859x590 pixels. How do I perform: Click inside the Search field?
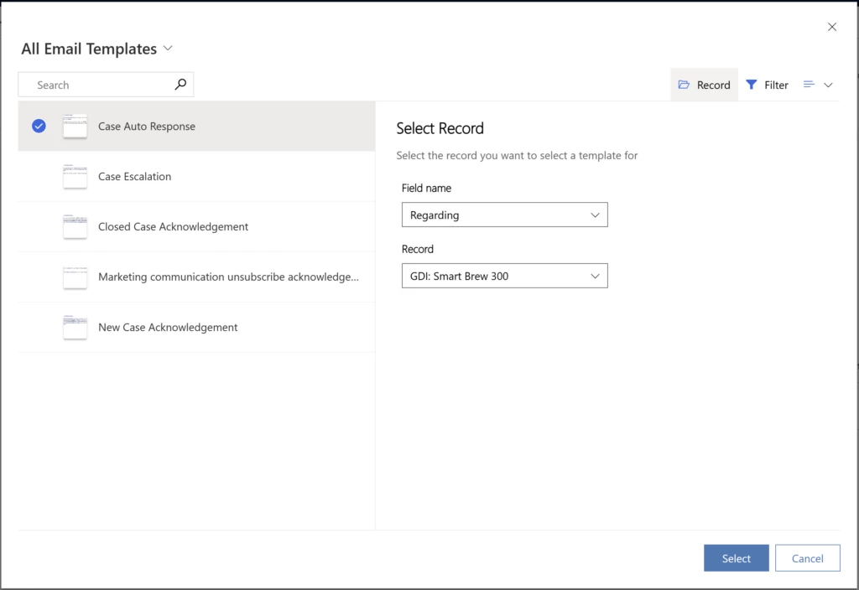click(x=92, y=85)
